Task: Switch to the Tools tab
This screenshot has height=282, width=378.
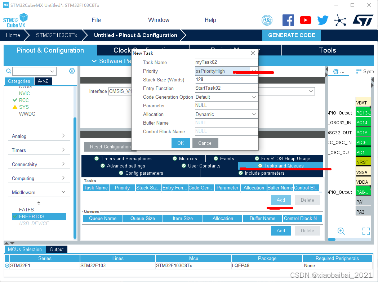Action: (x=328, y=50)
